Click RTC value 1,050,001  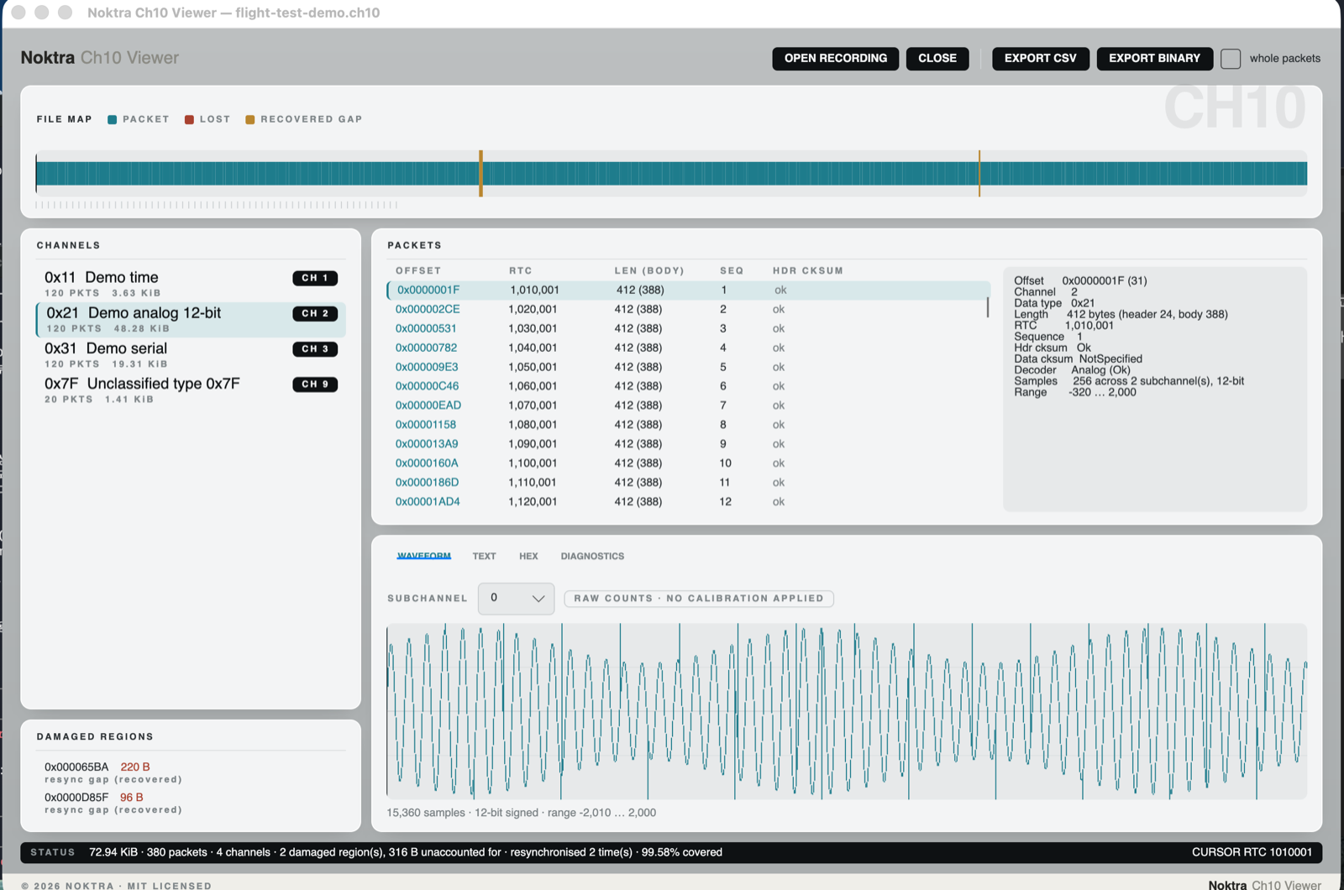pos(533,367)
